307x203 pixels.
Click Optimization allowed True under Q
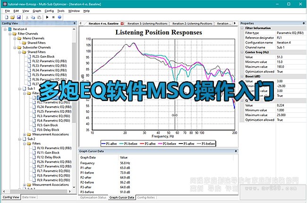[x=290, y=120]
